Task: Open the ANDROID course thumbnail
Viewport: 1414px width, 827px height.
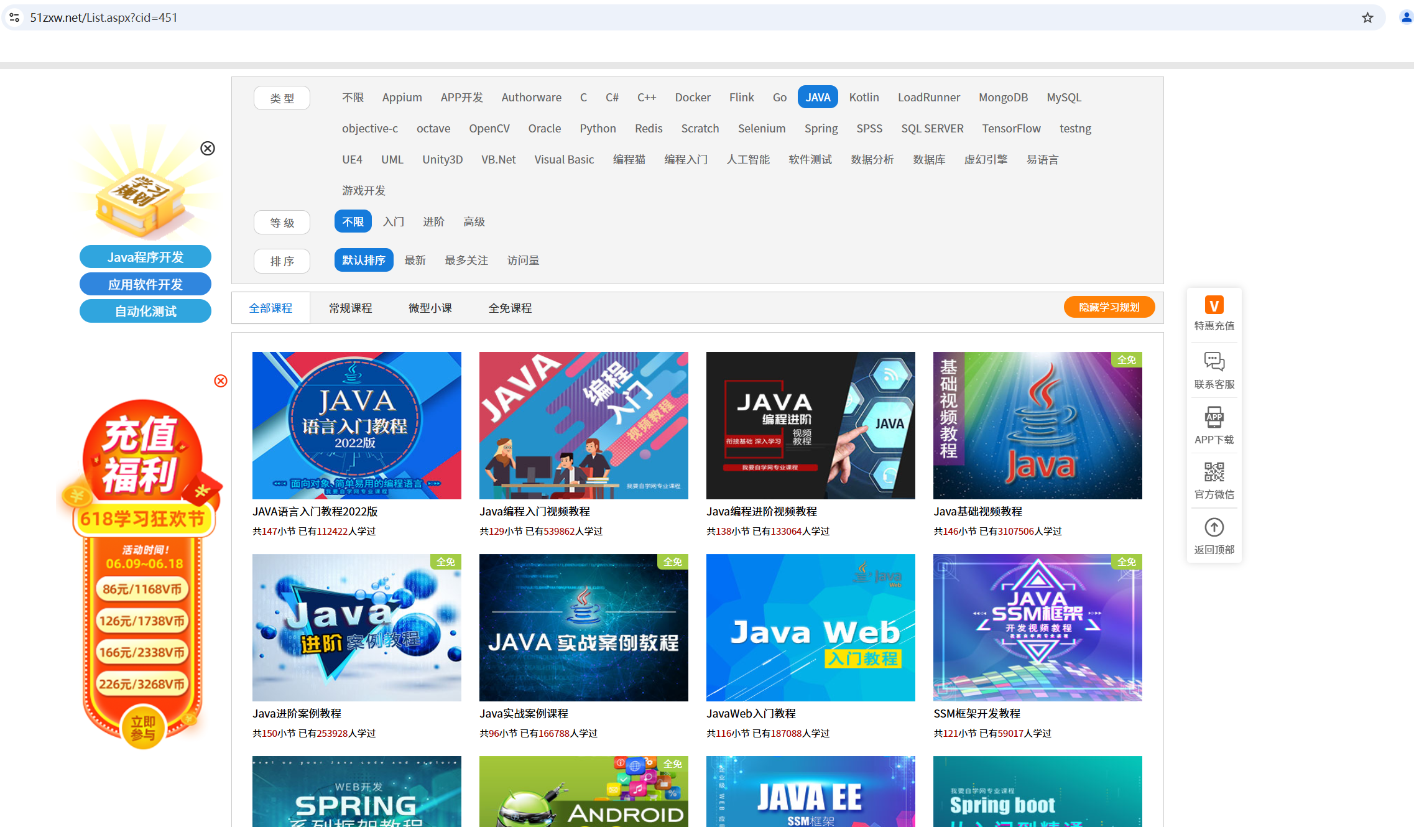Action: coord(584,792)
